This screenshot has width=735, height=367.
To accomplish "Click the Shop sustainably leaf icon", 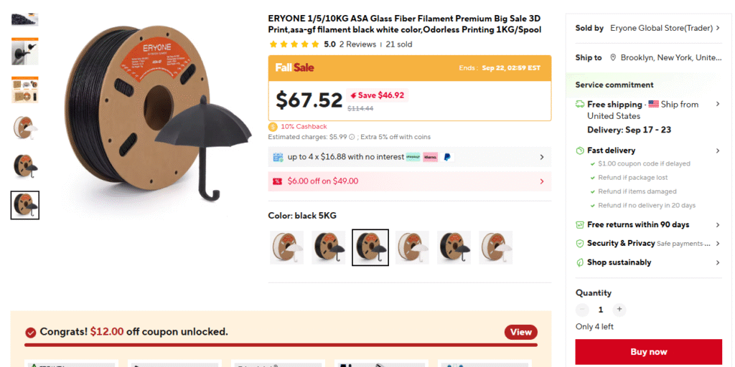I will [x=580, y=262].
